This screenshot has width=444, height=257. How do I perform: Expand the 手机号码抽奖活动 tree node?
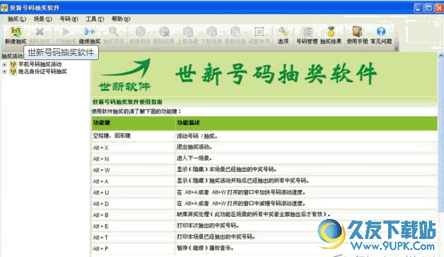(x=4, y=65)
